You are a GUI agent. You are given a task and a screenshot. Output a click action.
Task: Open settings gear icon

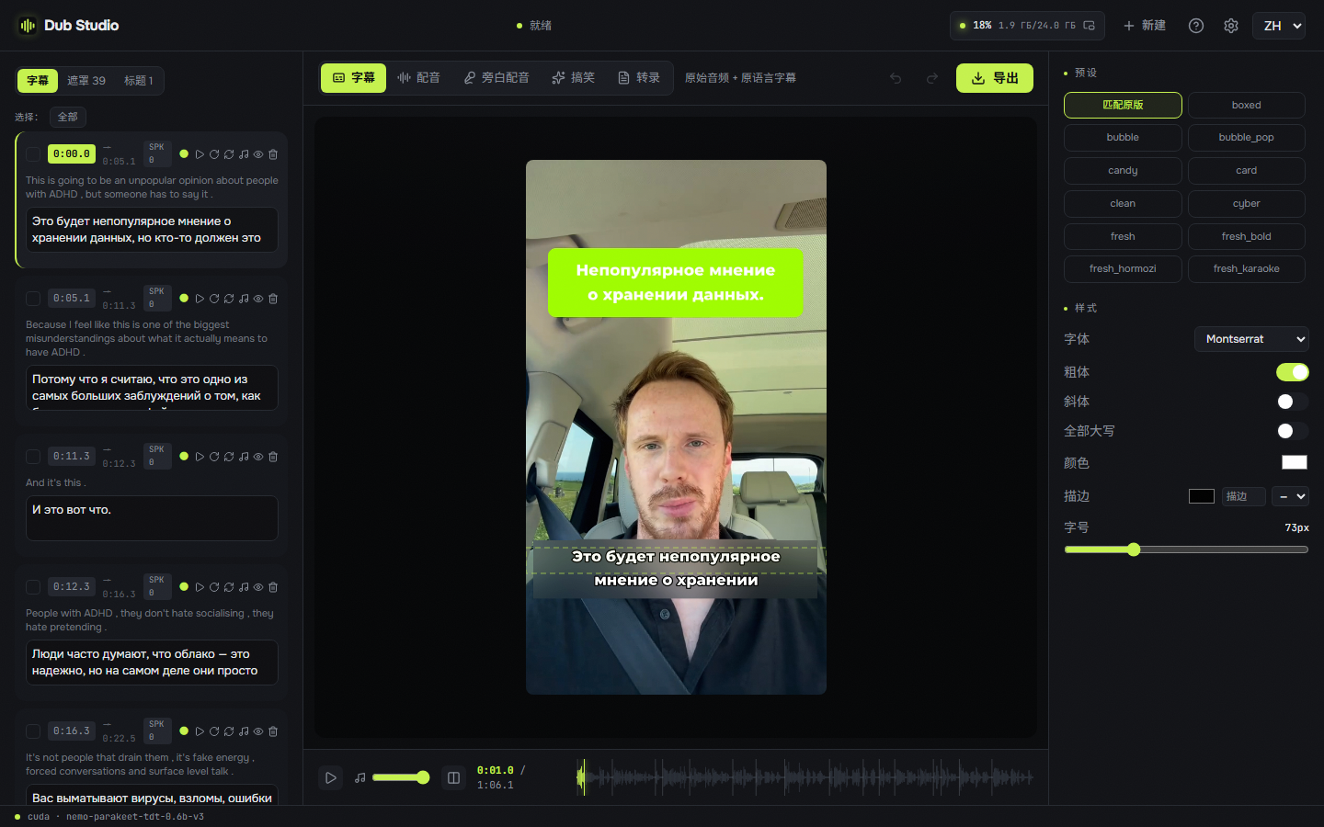click(x=1231, y=26)
